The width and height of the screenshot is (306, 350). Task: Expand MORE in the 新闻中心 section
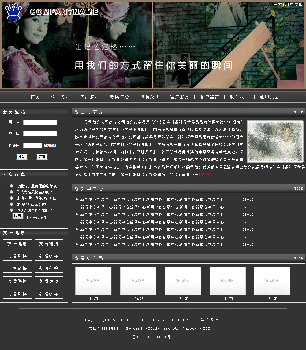click(298, 188)
